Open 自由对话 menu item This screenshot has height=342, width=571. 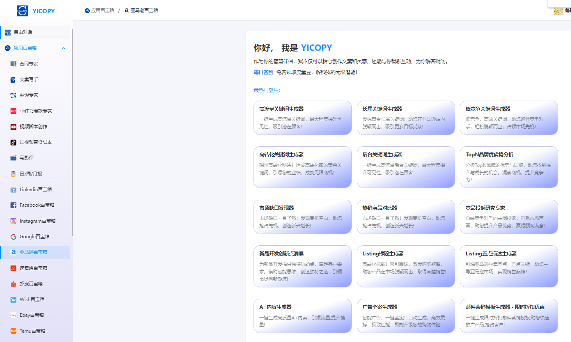tap(35, 32)
